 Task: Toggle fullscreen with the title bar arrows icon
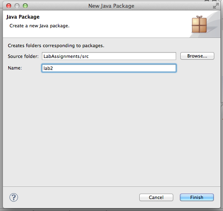coord(216,6)
